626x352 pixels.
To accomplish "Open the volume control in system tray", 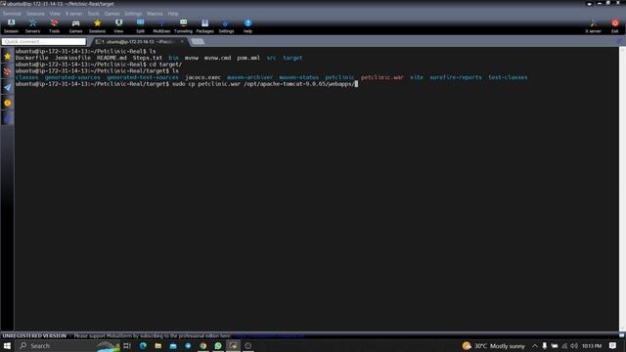I will point(574,345).
